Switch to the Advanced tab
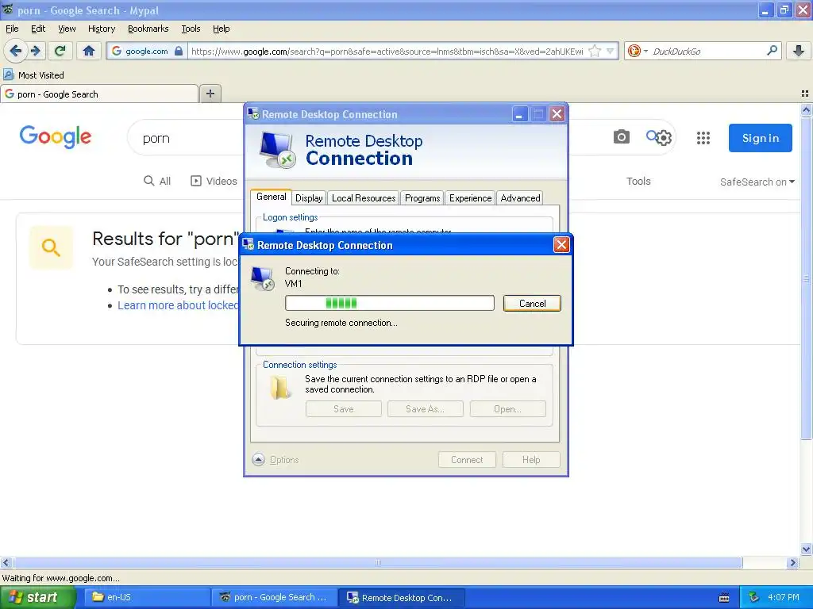 520,197
